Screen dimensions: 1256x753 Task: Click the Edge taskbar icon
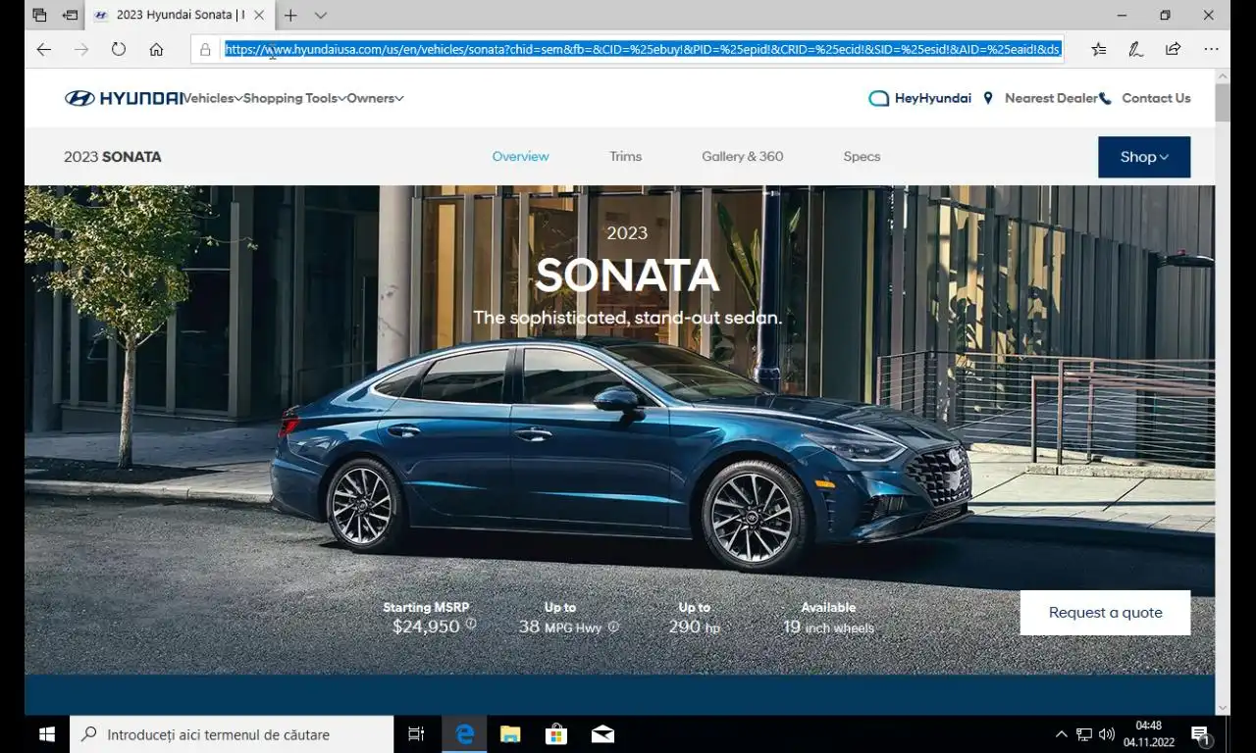pyautogui.click(x=465, y=734)
